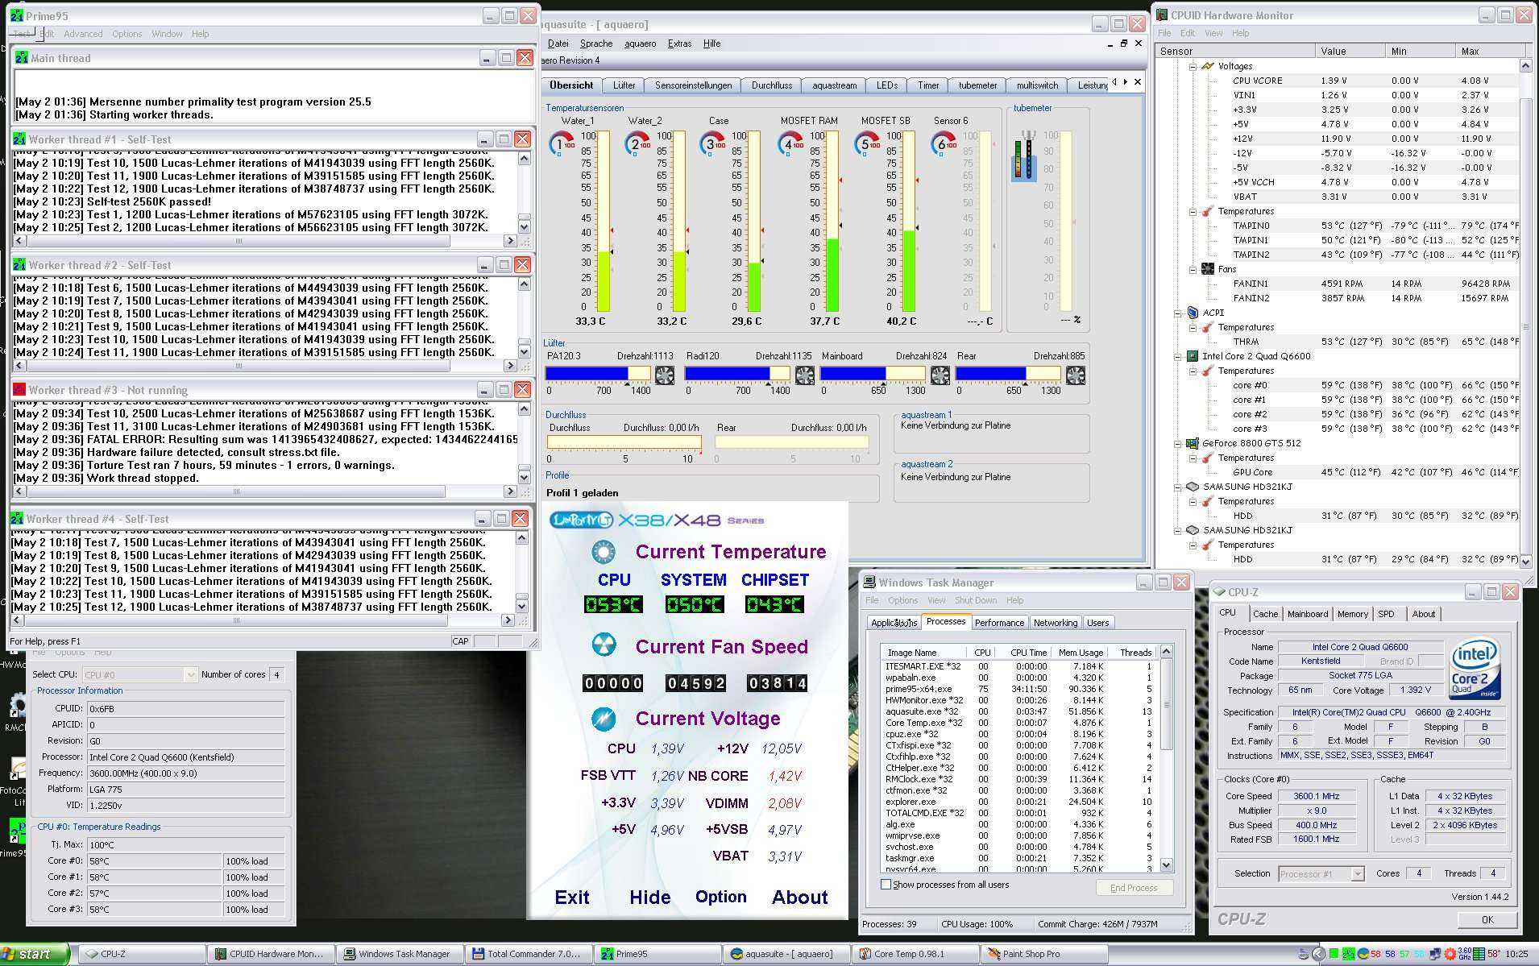Click the GeForce 8800 GTS 512 card icon
The width and height of the screenshot is (1539, 966).
click(1192, 443)
